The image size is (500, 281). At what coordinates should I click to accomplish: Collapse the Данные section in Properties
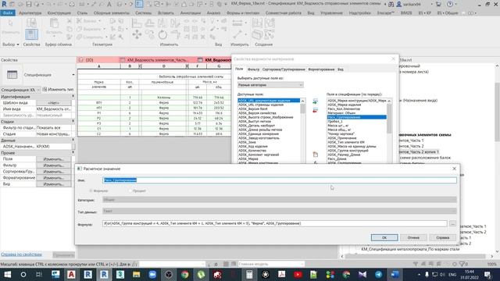click(x=73, y=140)
